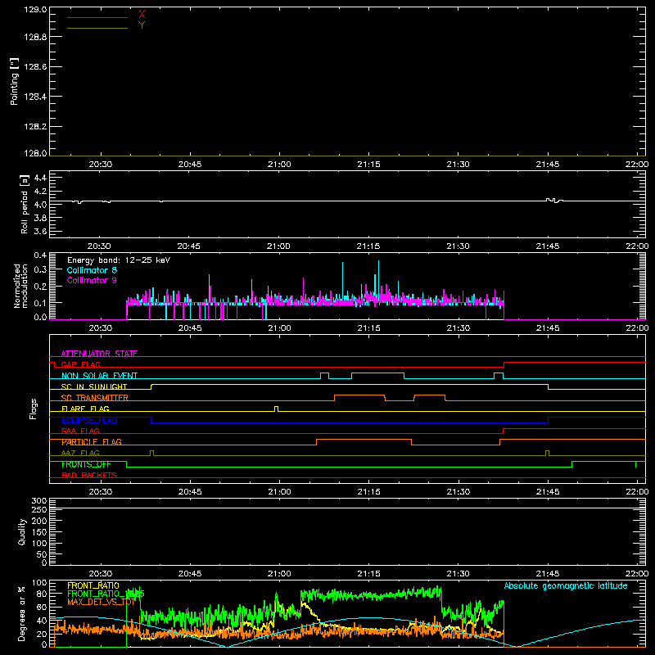The width and height of the screenshot is (655, 655).
Task: Click 20:30 on the Quality plot time axis
Action: [101, 574]
